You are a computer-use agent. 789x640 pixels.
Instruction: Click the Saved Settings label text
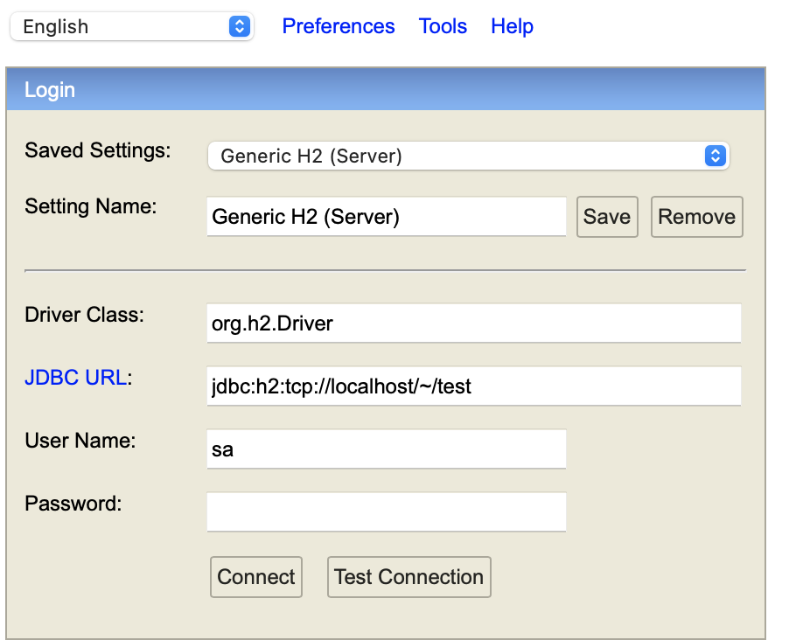[x=98, y=150]
